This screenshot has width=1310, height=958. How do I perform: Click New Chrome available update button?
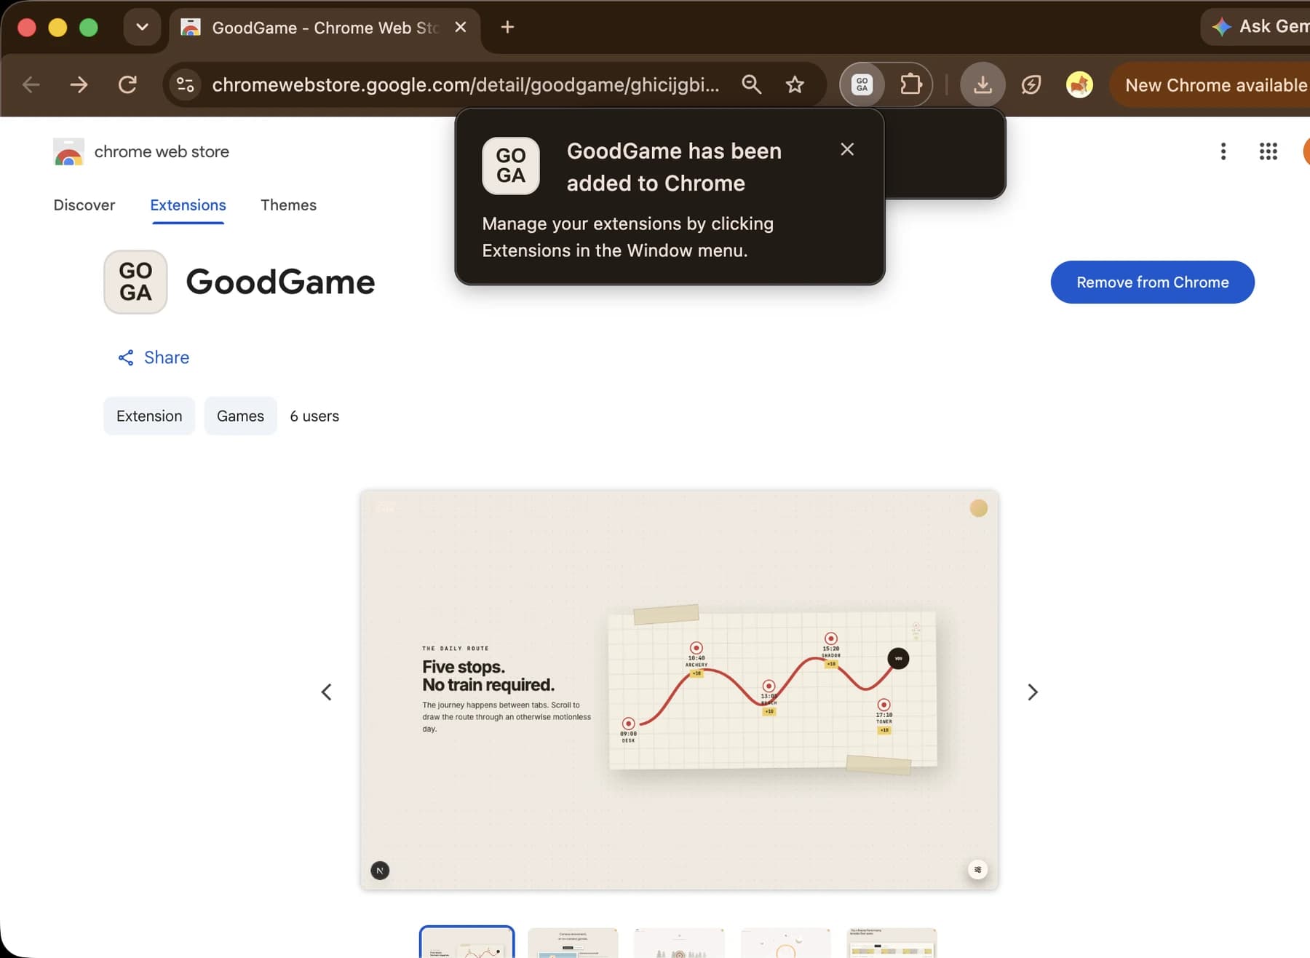point(1210,85)
